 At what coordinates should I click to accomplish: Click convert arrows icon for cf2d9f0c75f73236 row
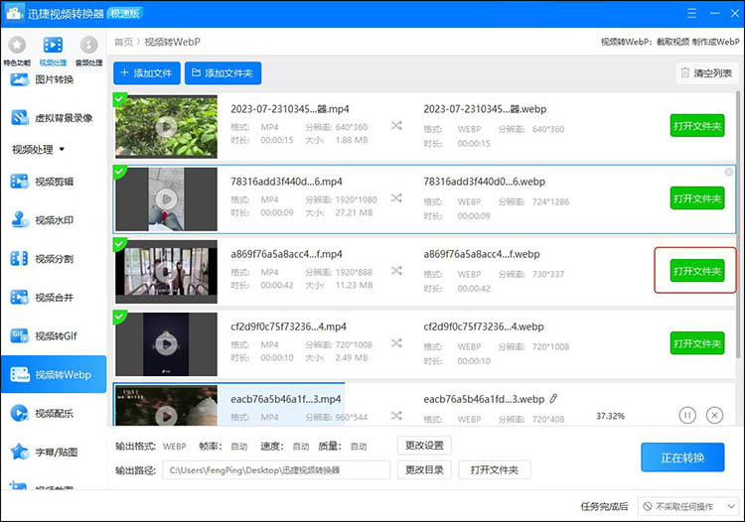click(x=396, y=342)
